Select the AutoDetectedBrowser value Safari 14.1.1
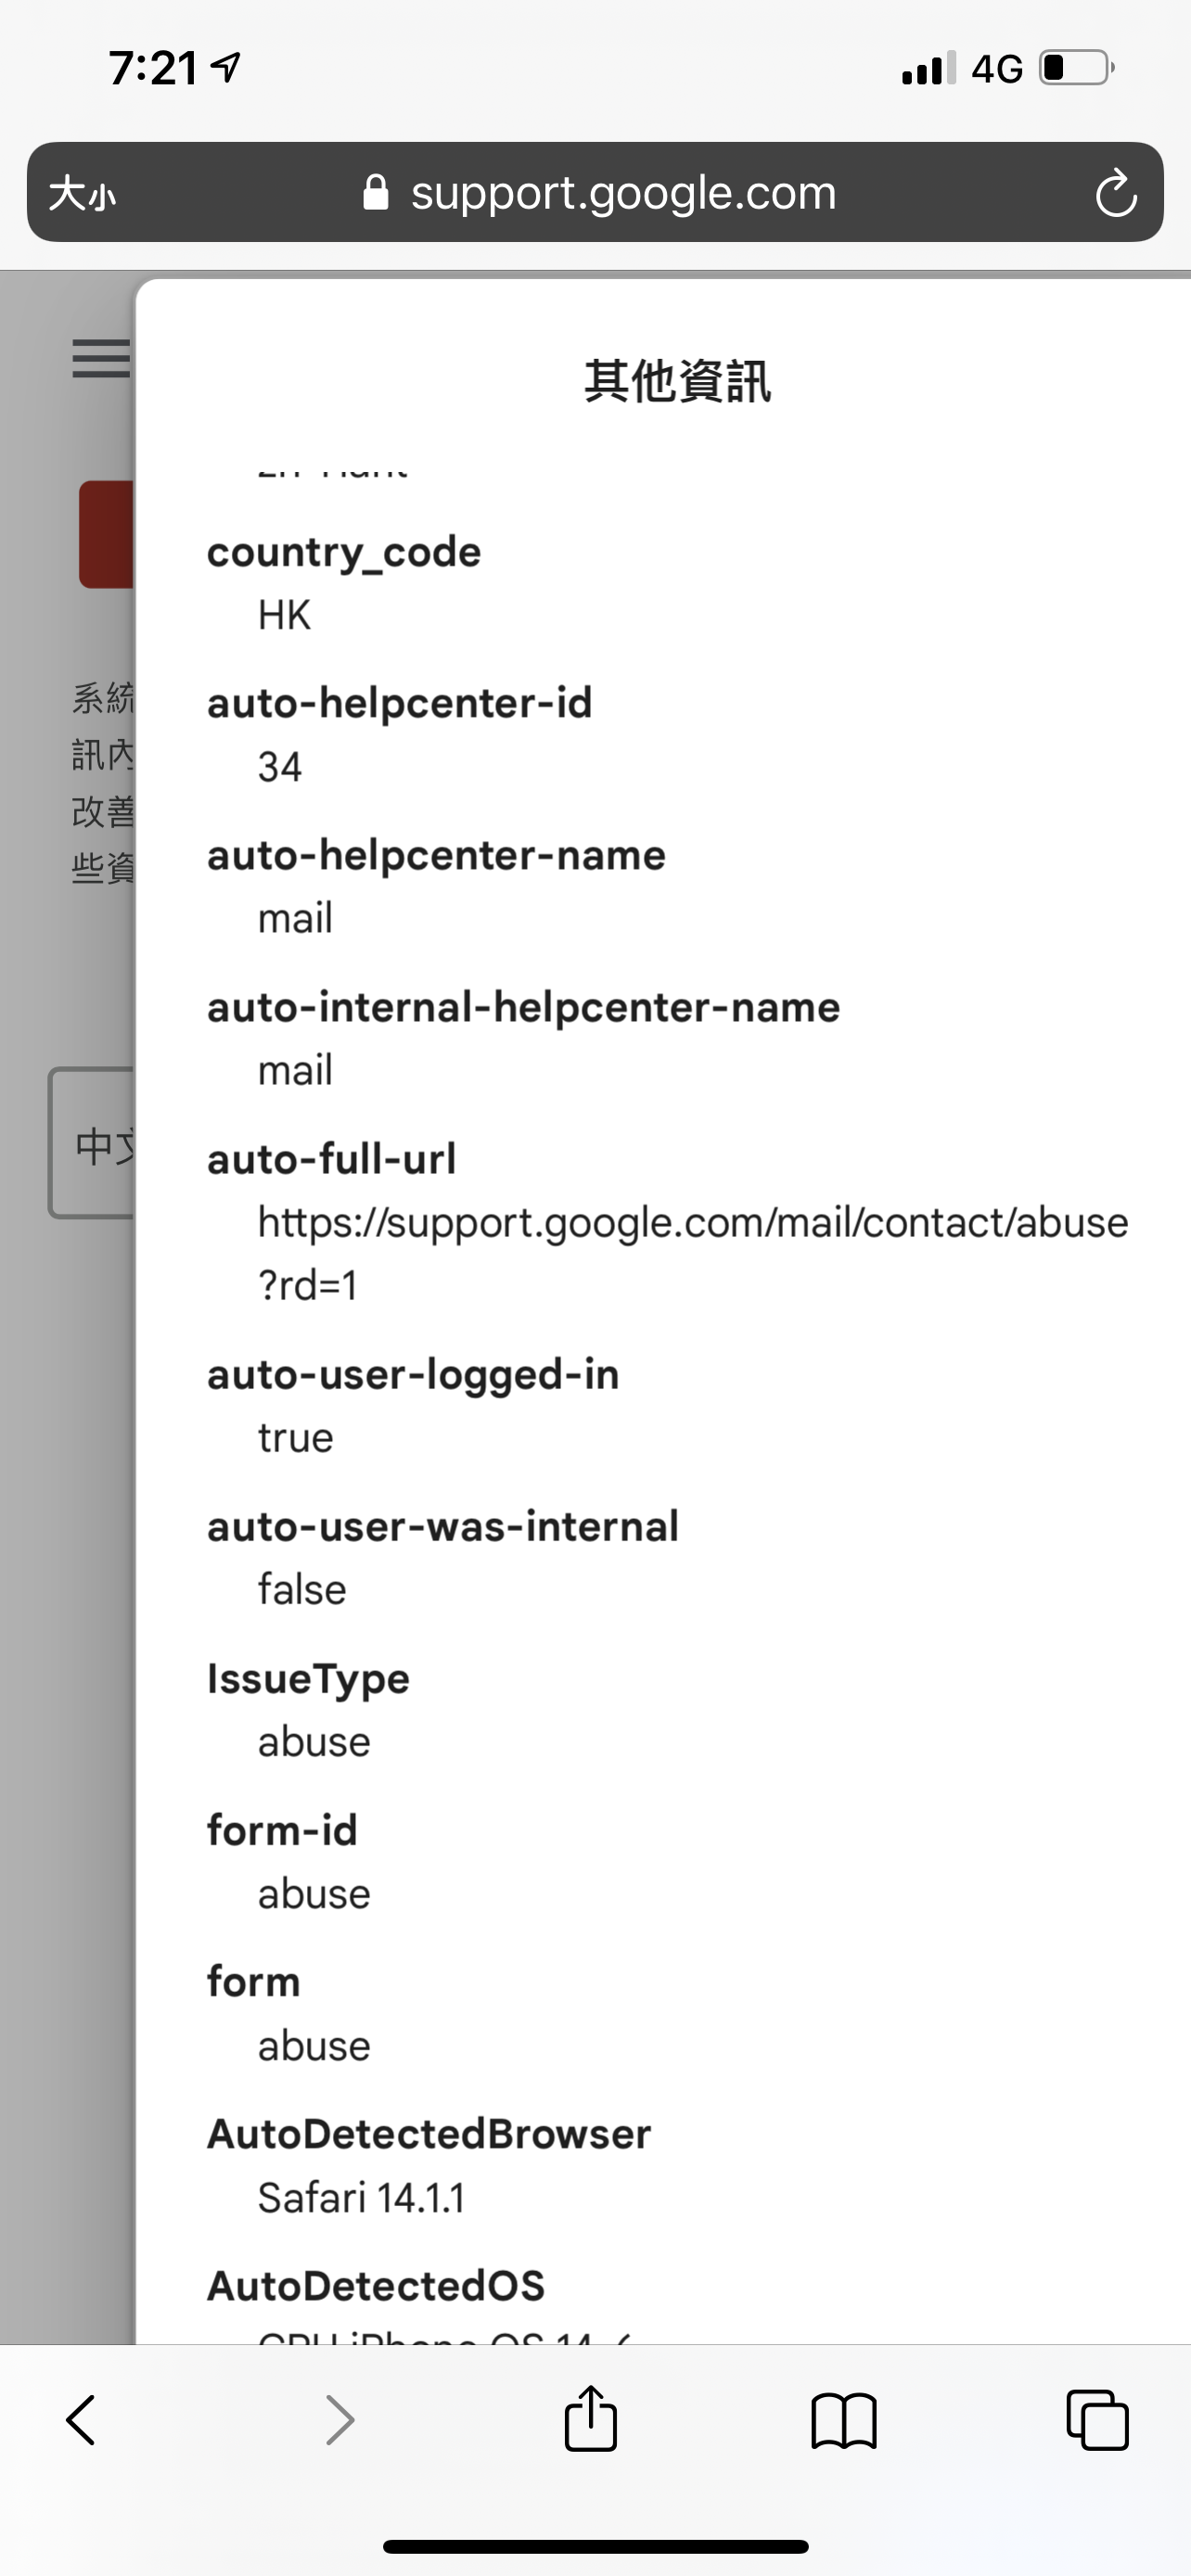 pyautogui.click(x=361, y=2198)
